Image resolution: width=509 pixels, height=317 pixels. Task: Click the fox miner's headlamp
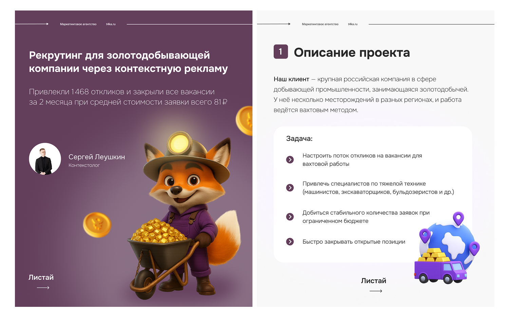tap(180, 142)
